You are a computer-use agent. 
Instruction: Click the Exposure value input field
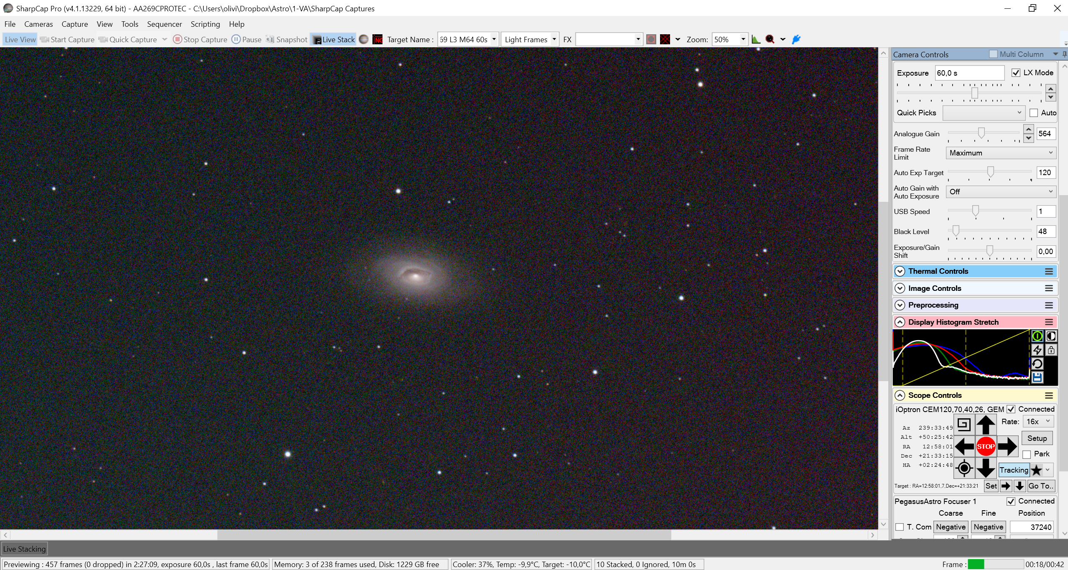click(x=969, y=73)
